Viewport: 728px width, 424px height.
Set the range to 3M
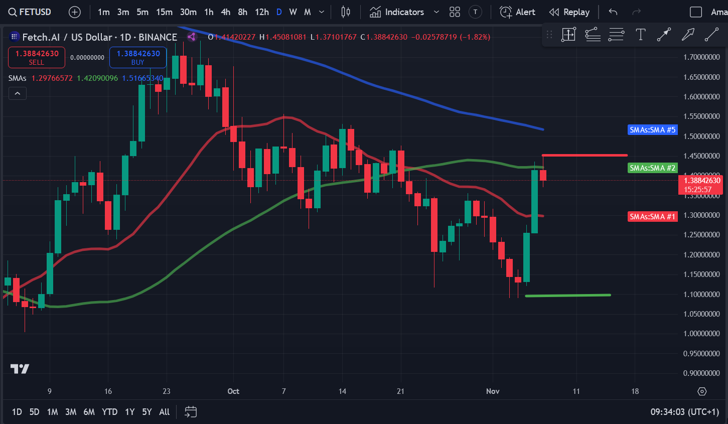[71, 412]
